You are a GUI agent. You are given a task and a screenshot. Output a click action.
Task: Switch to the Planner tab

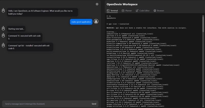coord(127,11)
